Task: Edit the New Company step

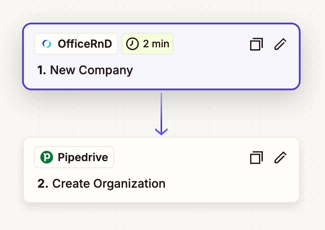Action: point(280,44)
